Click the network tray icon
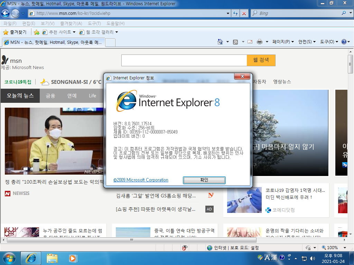Viewport: 354px width, 265px height. [304, 258]
